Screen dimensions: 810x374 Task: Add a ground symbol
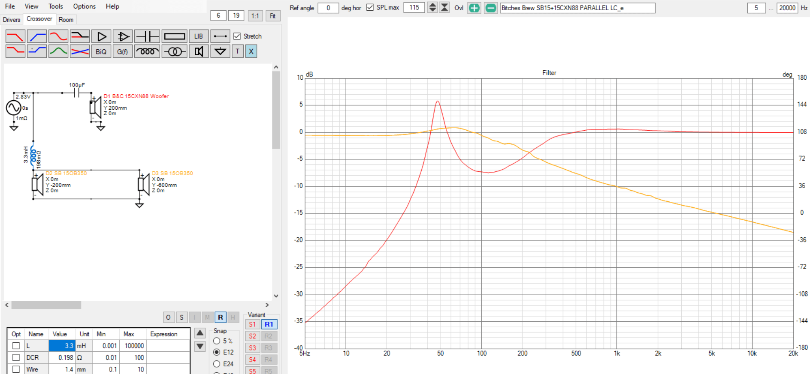[220, 51]
